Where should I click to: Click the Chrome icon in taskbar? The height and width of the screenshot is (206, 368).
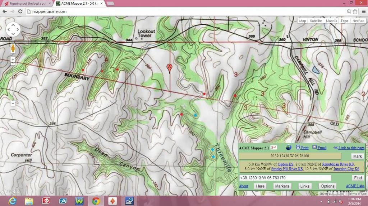point(96,201)
